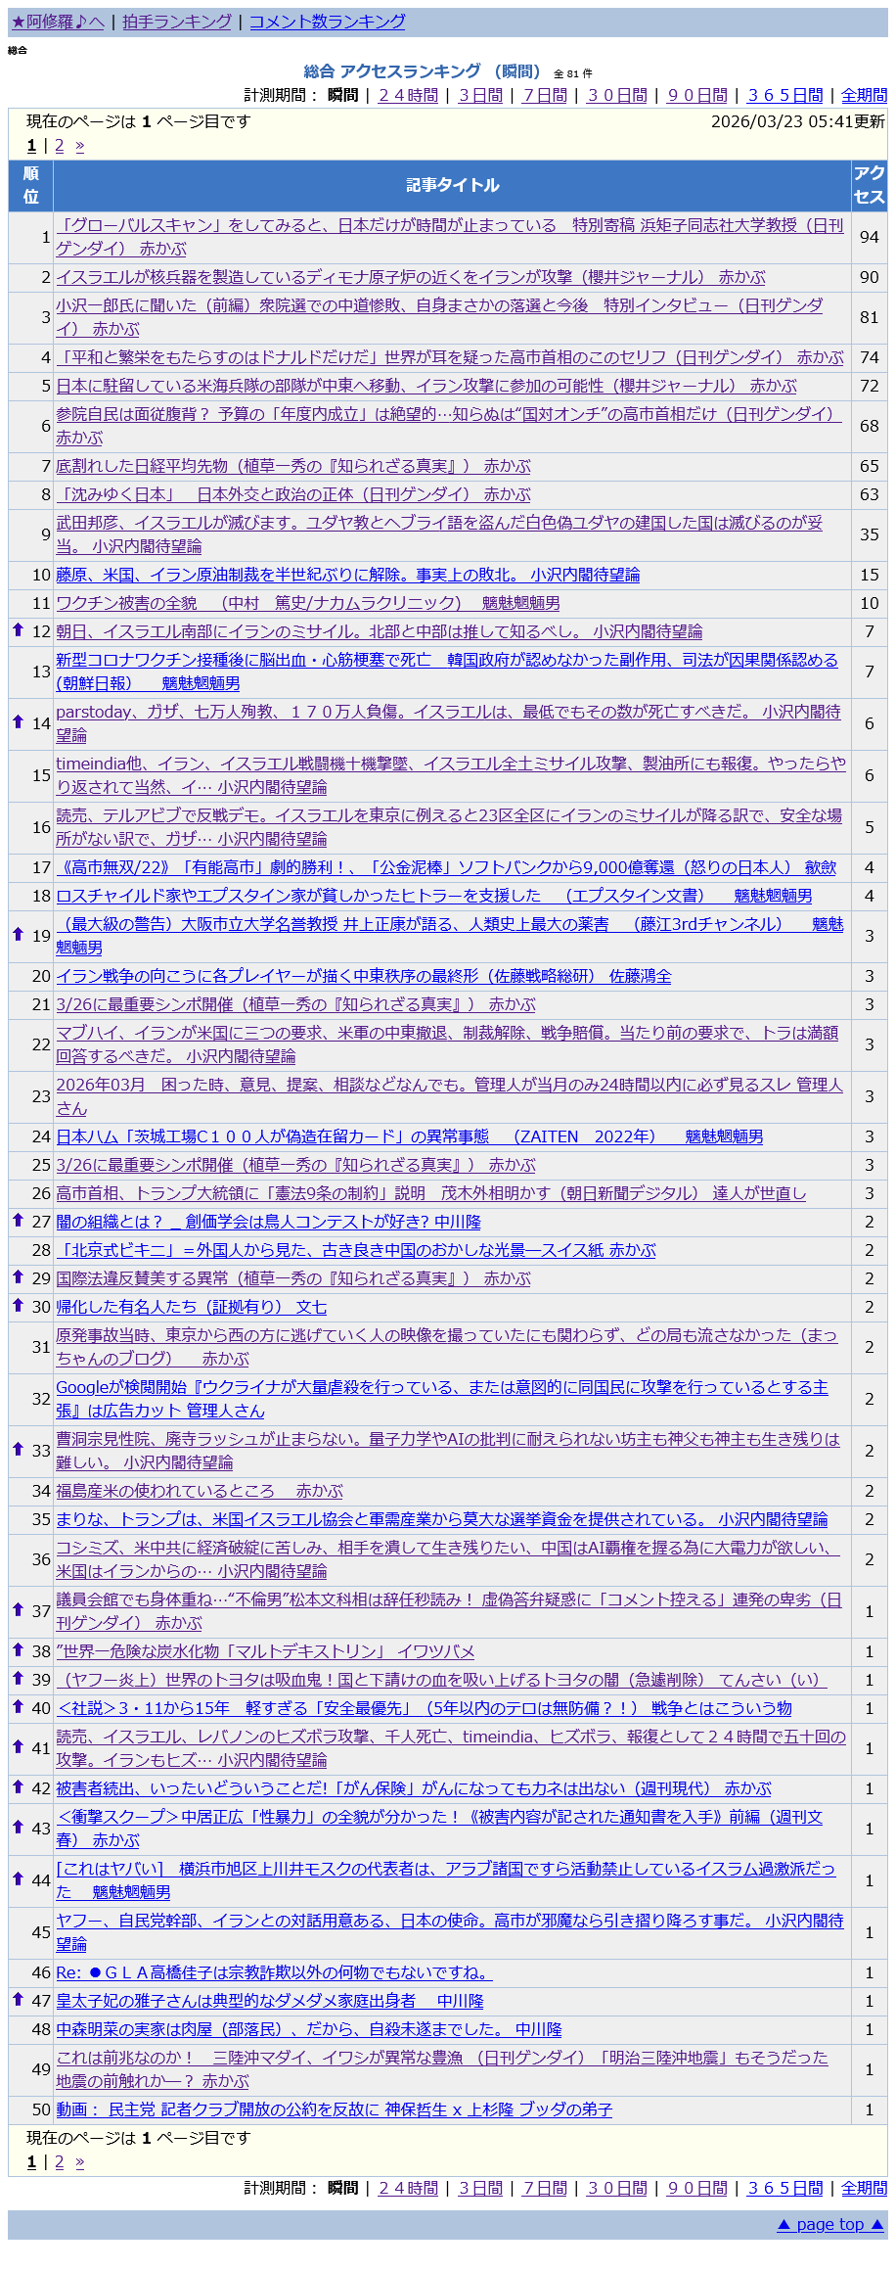Click the up arrow icon beside rank 14
The image size is (896, 2271).
(18, 721)
